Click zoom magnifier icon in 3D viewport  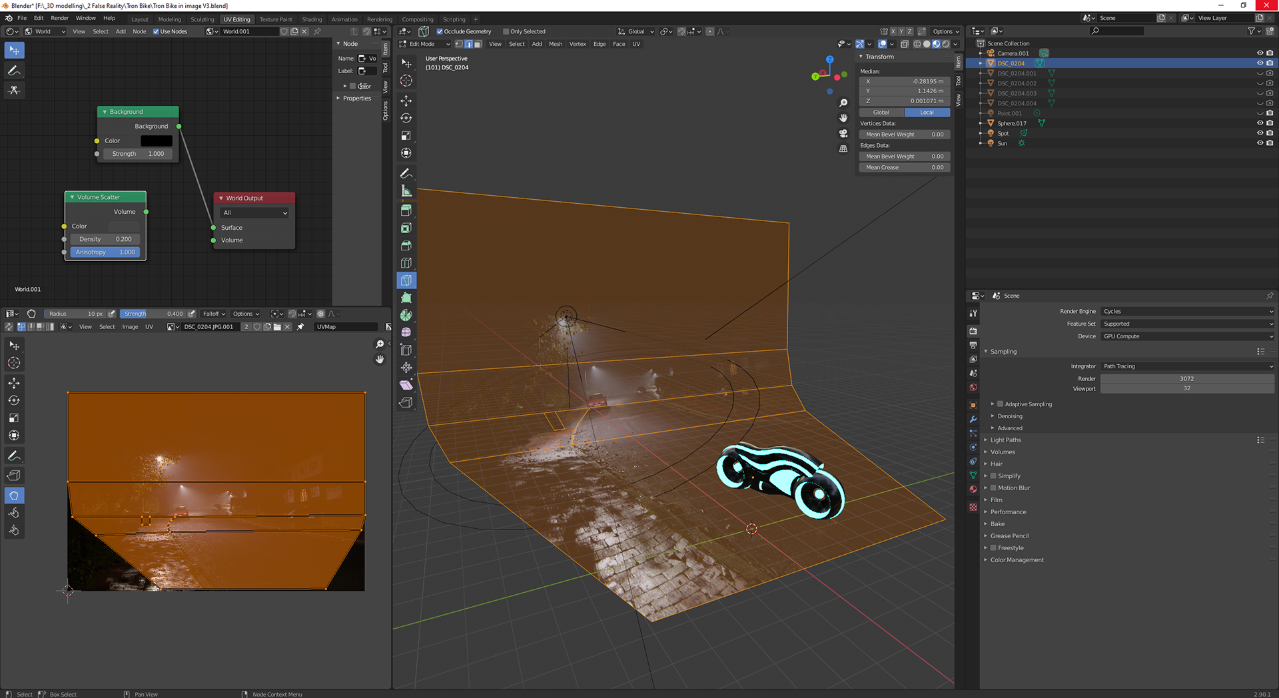843,103
